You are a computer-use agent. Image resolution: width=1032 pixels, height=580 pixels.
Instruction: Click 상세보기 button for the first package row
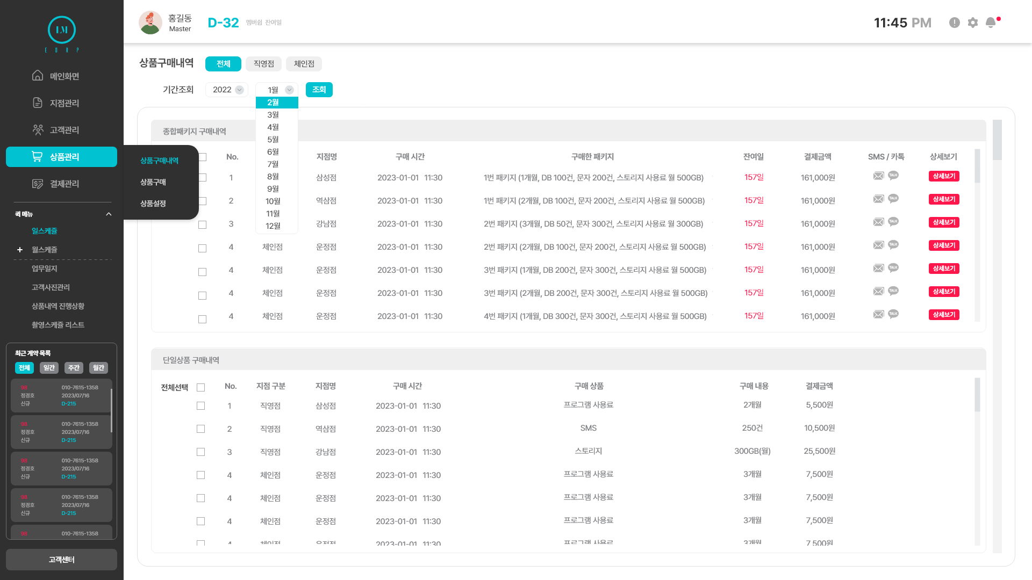944,176
